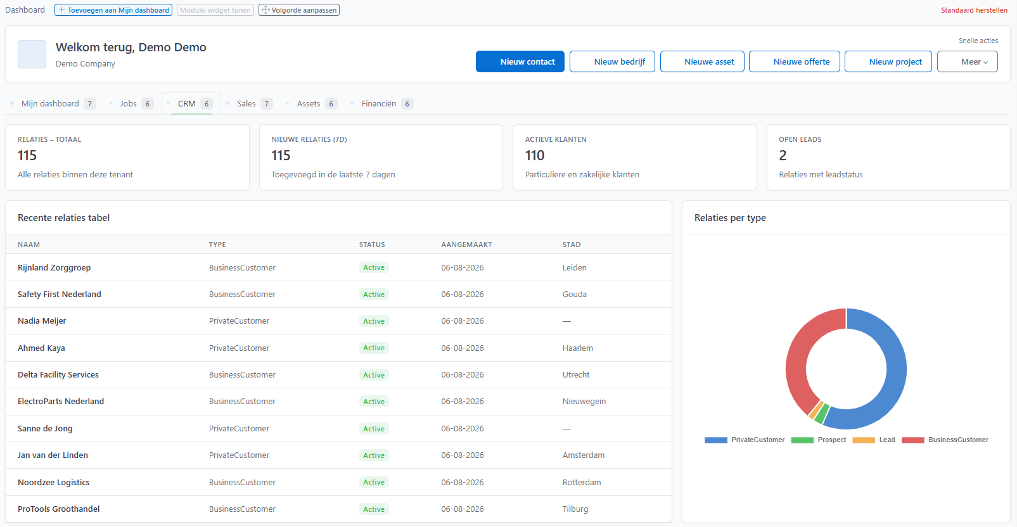Sort by the STAD column header

pos(572,244)
